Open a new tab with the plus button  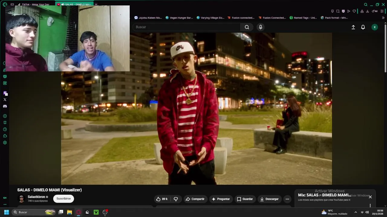pos(96,5)
